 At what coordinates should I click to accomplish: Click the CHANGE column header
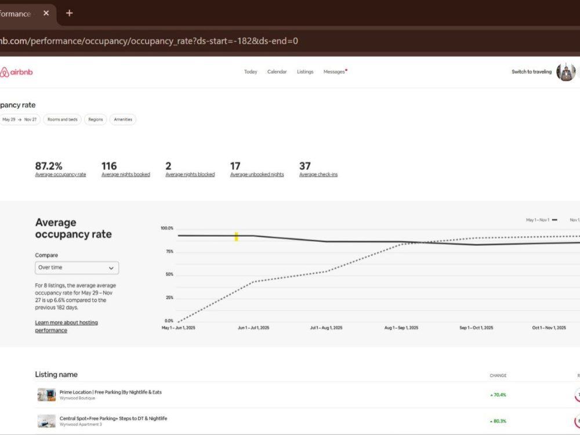tap(498, 375)
